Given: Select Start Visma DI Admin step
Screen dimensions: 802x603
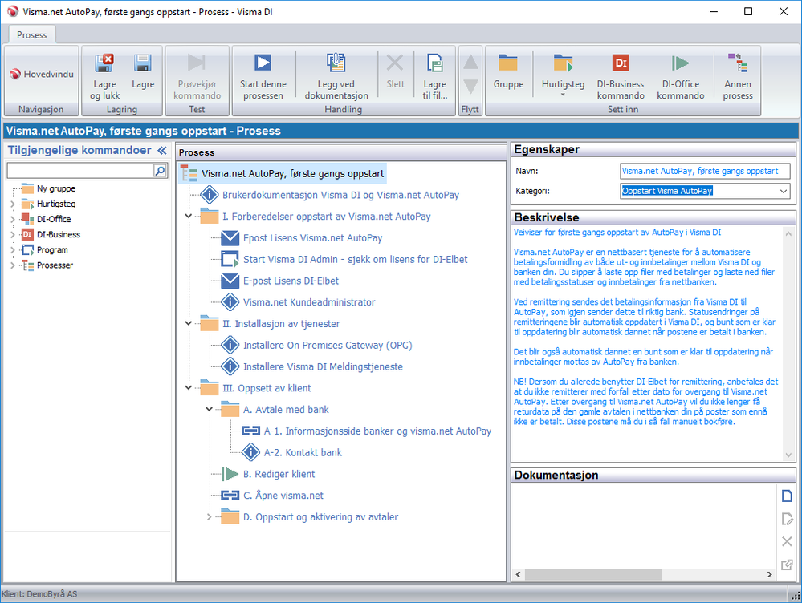Looking at the screenshot, I should [x=355, y=259].
